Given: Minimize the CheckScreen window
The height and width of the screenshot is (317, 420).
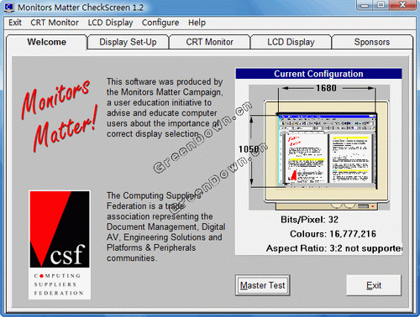Looking at the screenshot, I should (x=365, y=5).
